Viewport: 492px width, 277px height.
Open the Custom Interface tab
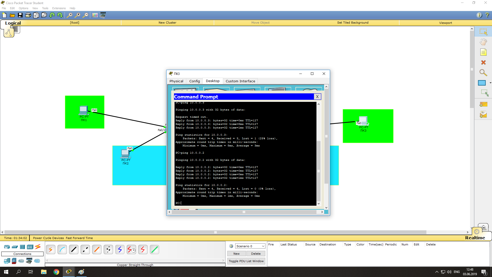(240, 81)
